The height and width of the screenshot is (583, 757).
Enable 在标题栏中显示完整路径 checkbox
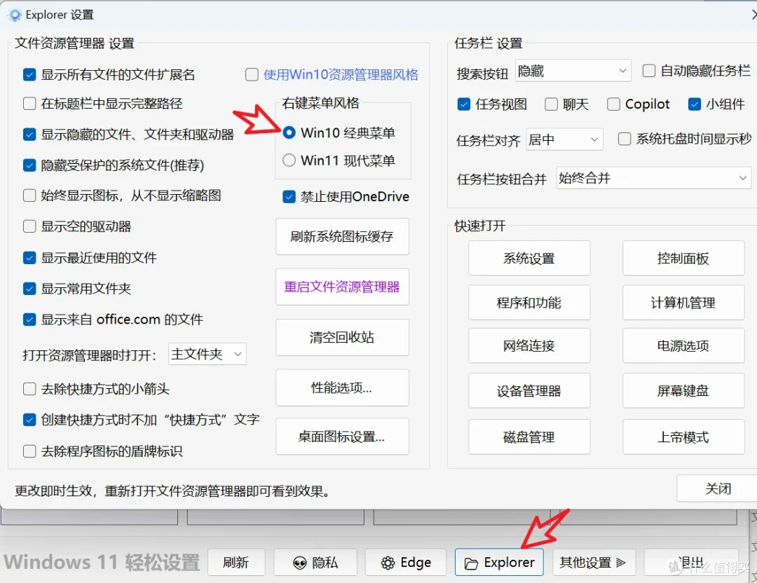(x=29, y=103)
